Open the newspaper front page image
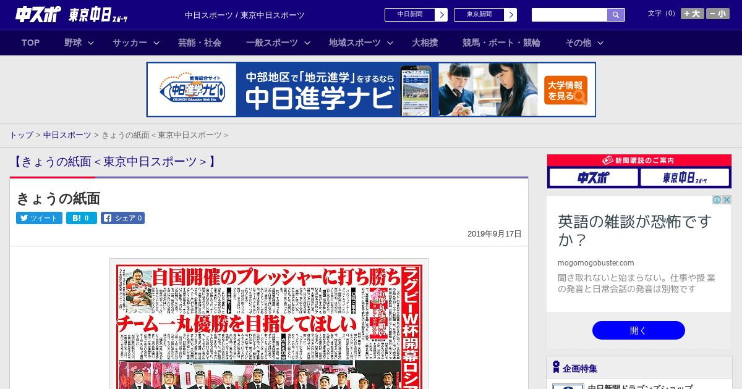This screenshot has height=389, width=742. coord(269,324)
